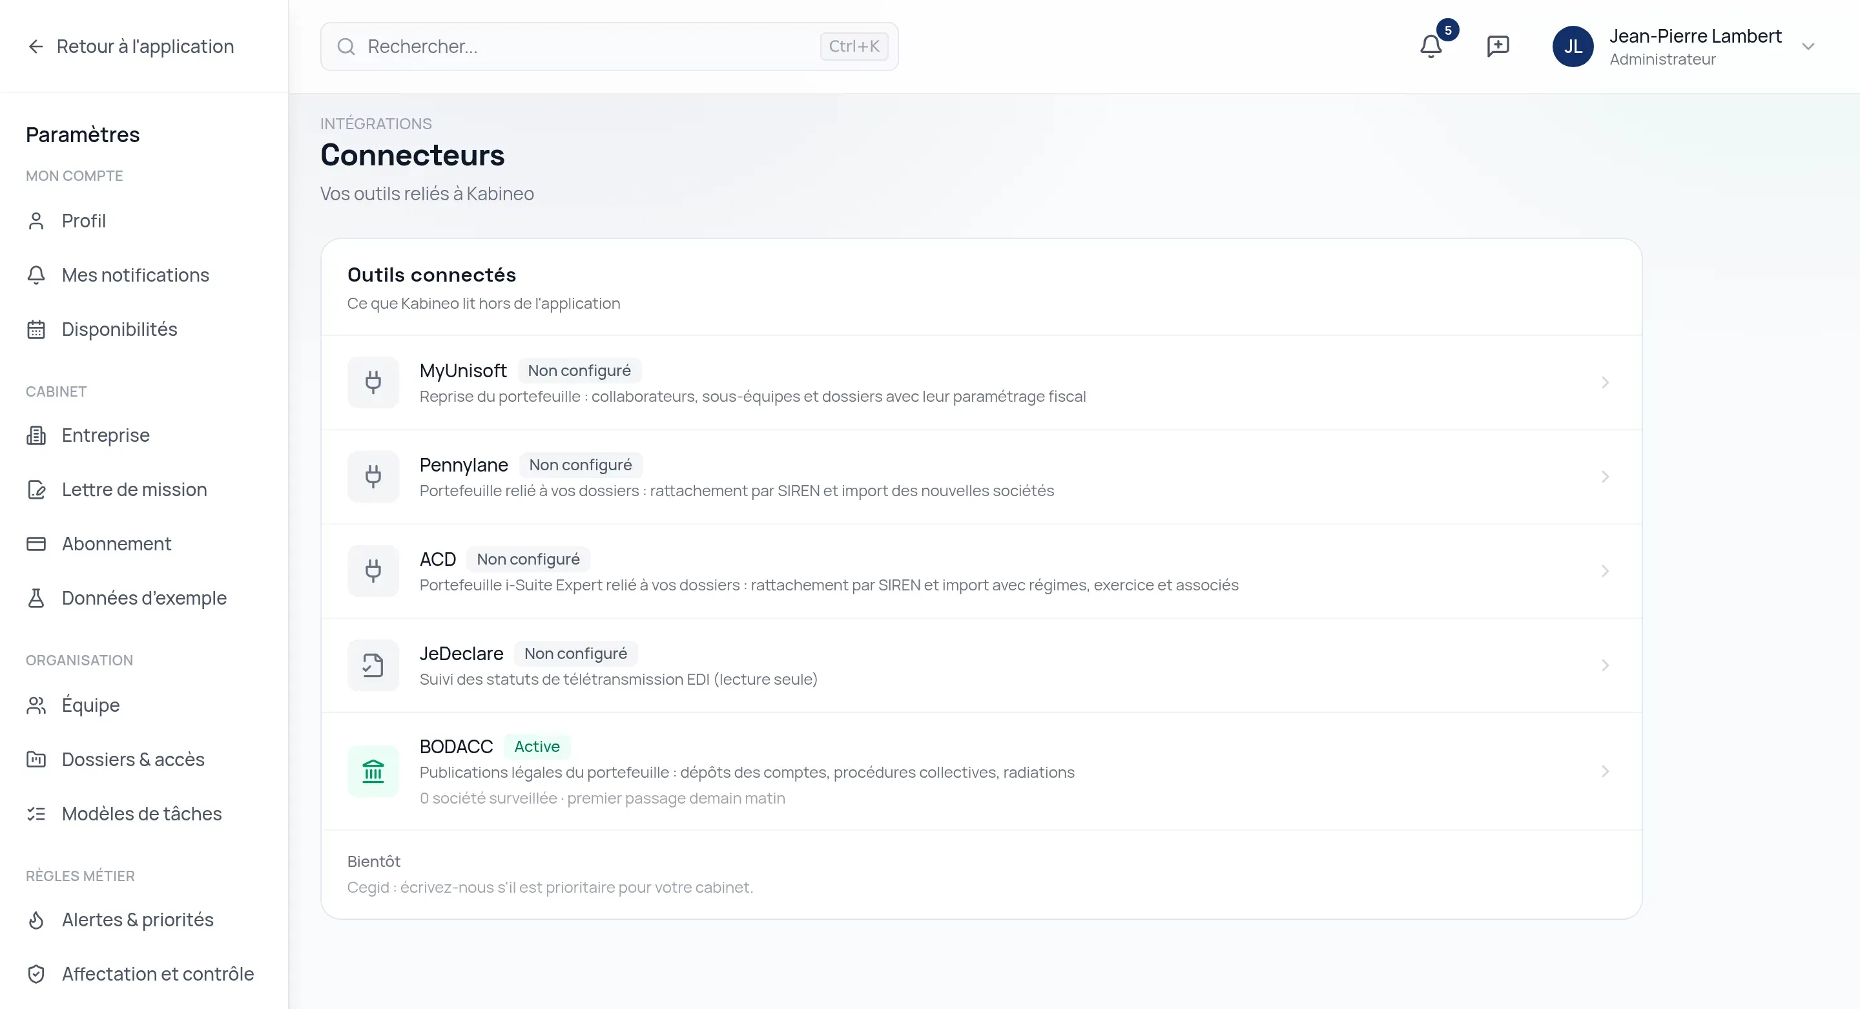Expand the Jean-Pierre Lambert user menu chevron

1808,47
